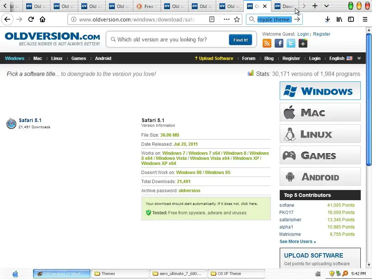Select Mac in the navigation bar

coord(37,58)
